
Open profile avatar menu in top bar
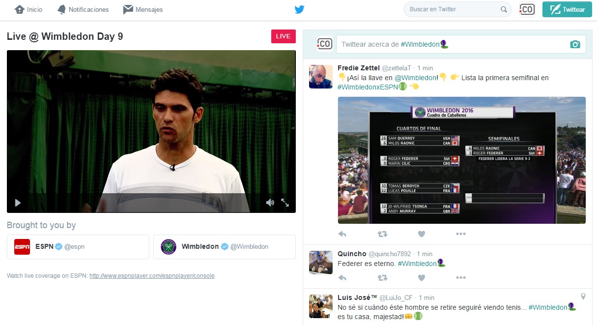pyautogui.click(x=527, y=9)
